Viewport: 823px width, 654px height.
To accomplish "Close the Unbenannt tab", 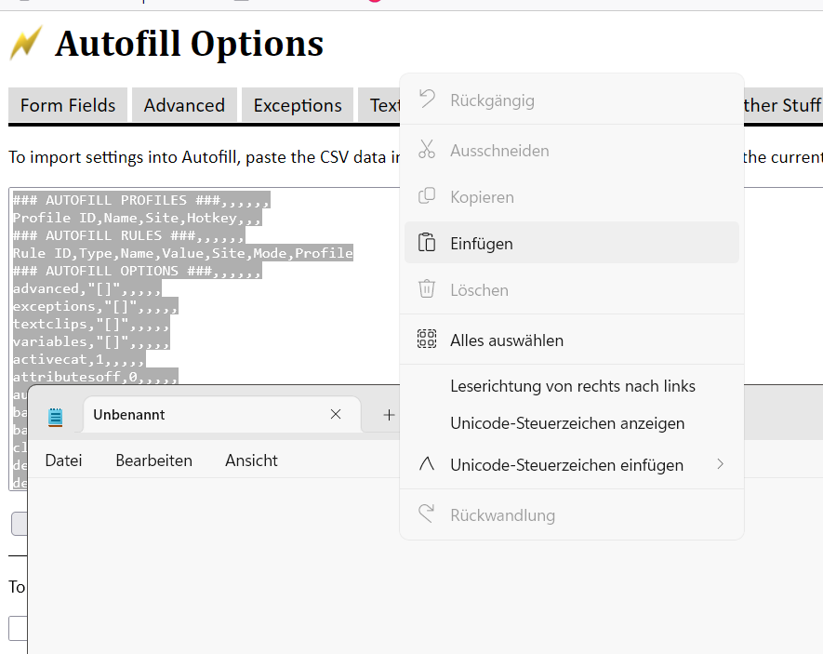I will click(336, 414).
